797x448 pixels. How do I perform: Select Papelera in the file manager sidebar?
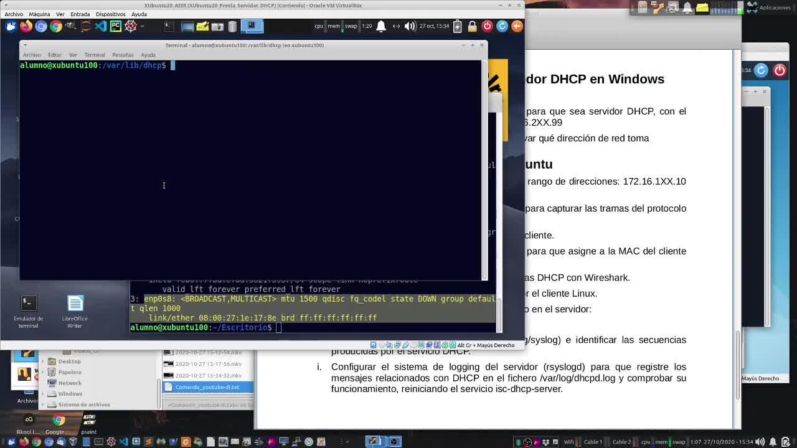point(69,372)
